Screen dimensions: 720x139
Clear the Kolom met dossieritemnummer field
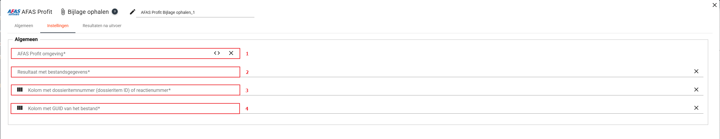pos(696,90)
